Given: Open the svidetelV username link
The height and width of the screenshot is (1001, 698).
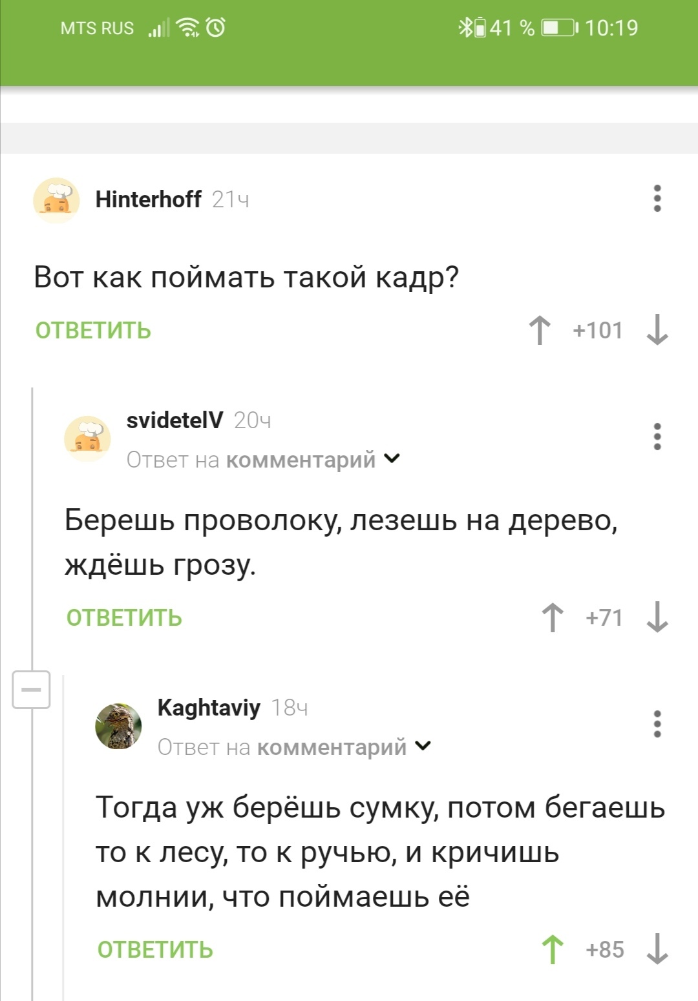Looking at the screenshot, I should click(x=174, y=420).
